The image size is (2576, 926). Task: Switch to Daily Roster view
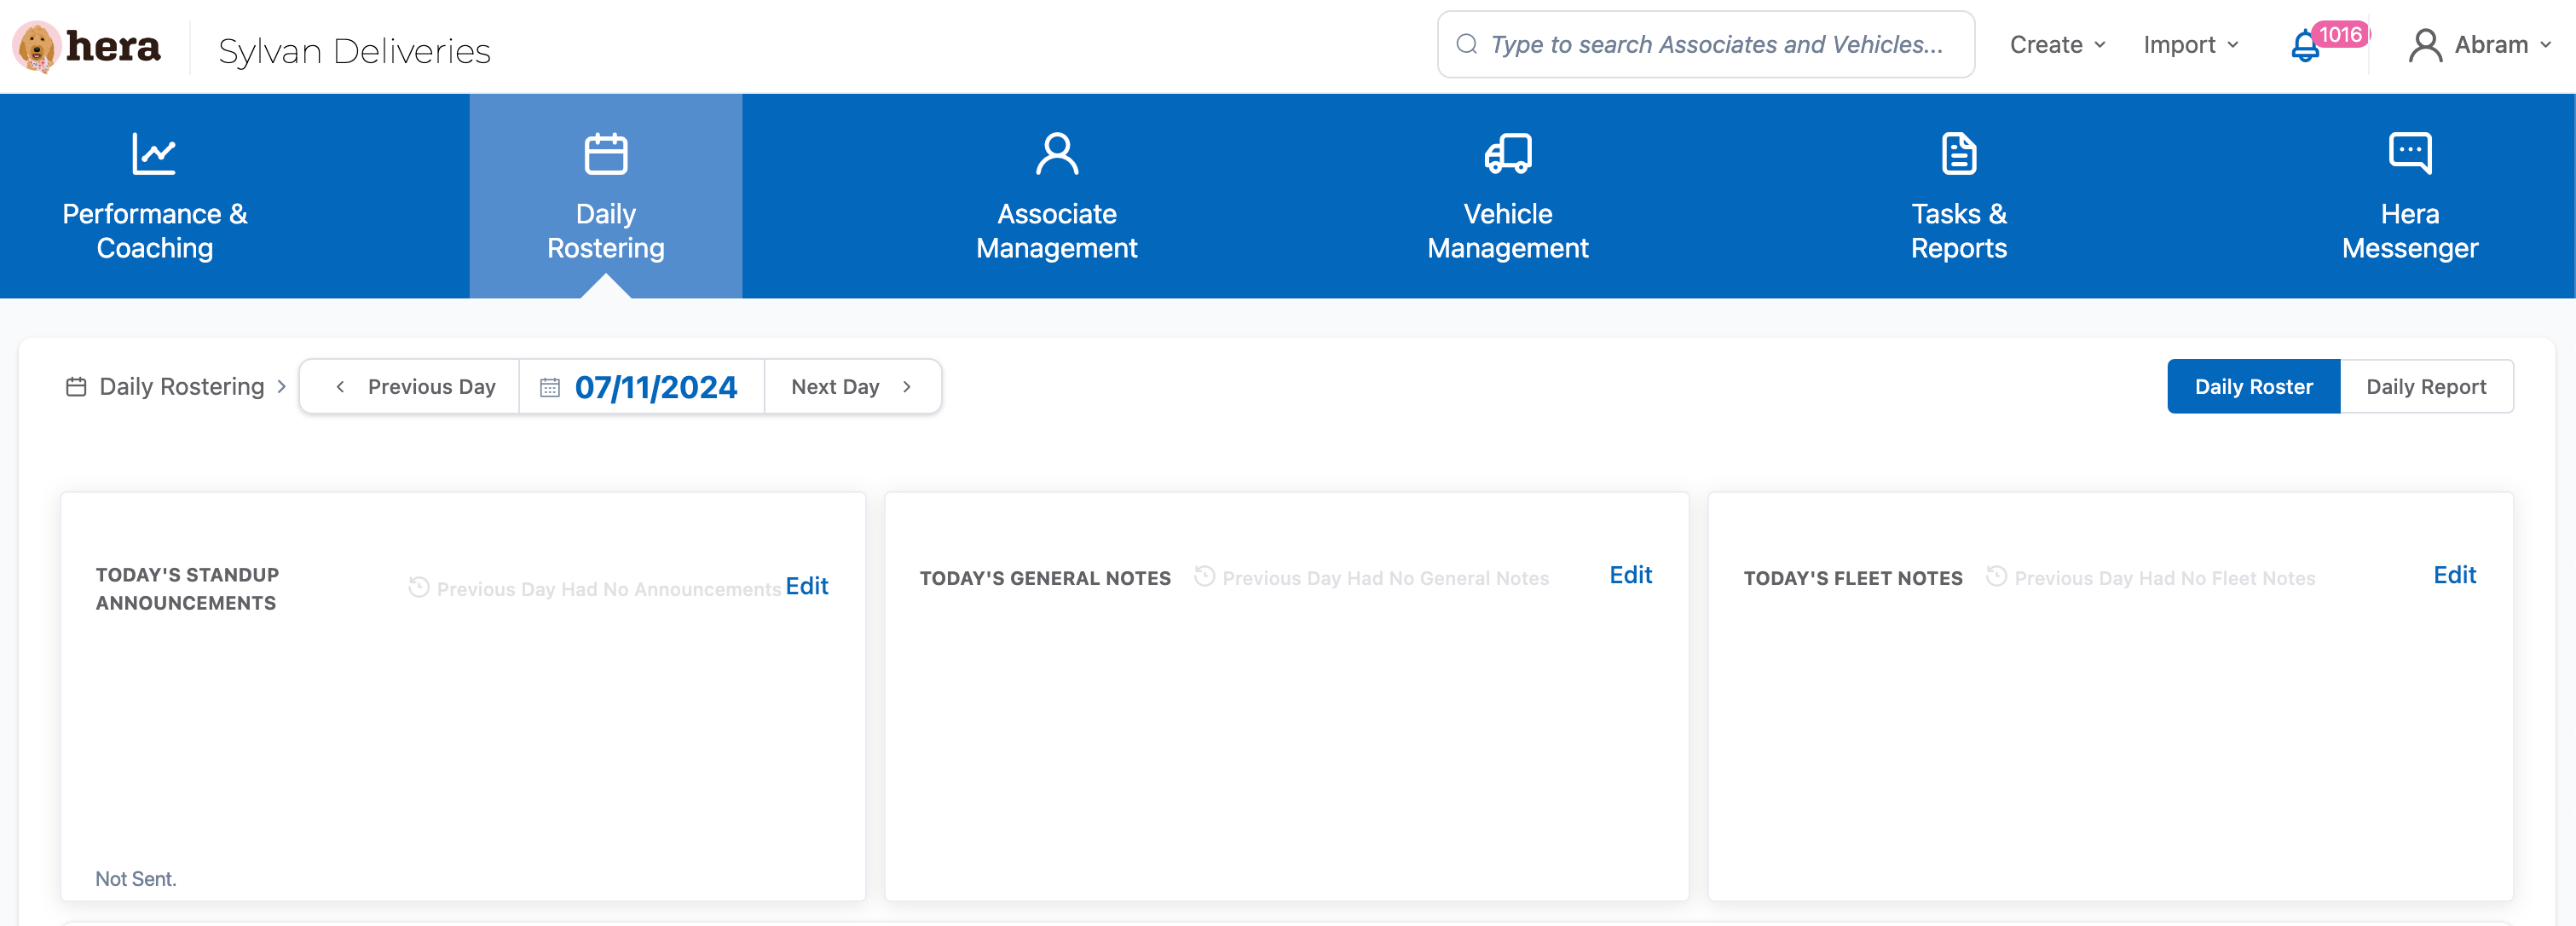(x=2252, y=387)
